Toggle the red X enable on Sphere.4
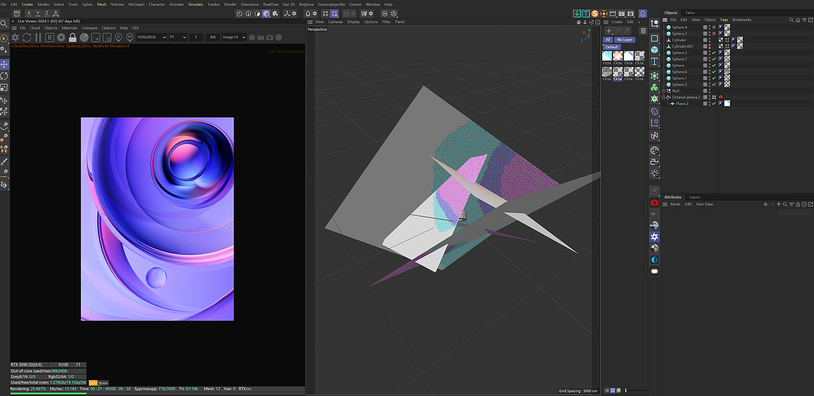Viewport: 814px width, 396px height. click(714, 27)
